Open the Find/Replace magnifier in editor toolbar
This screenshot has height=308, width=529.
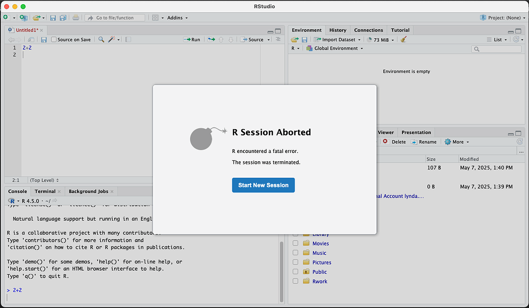coord(101,39)
